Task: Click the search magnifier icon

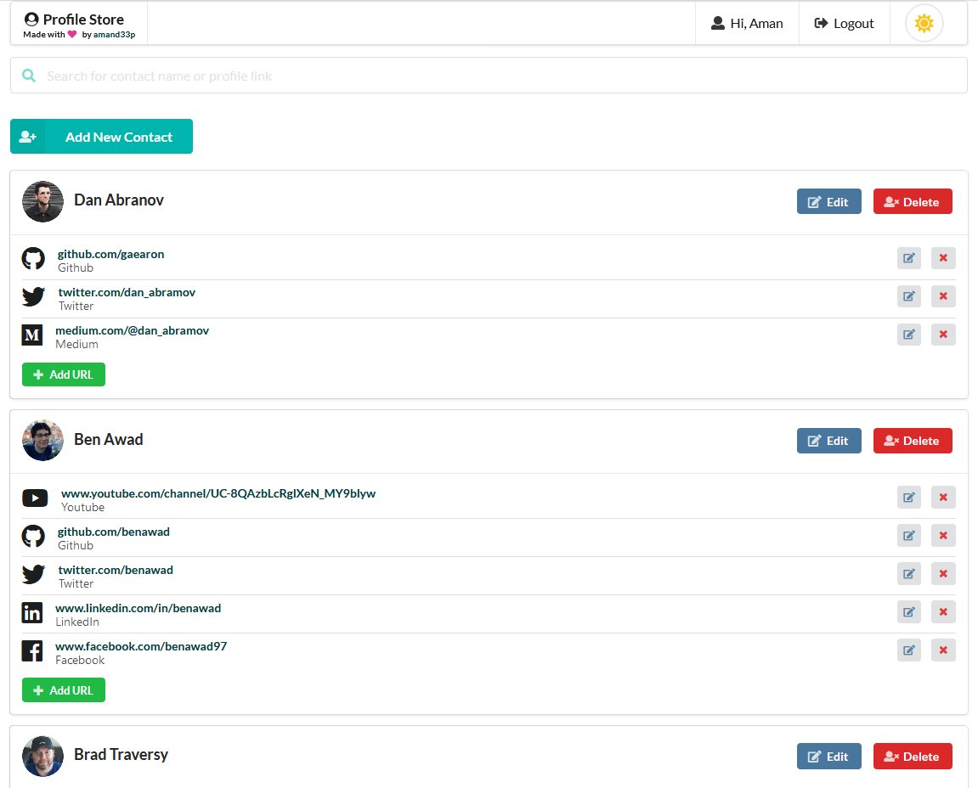Action: pos(28,75)
